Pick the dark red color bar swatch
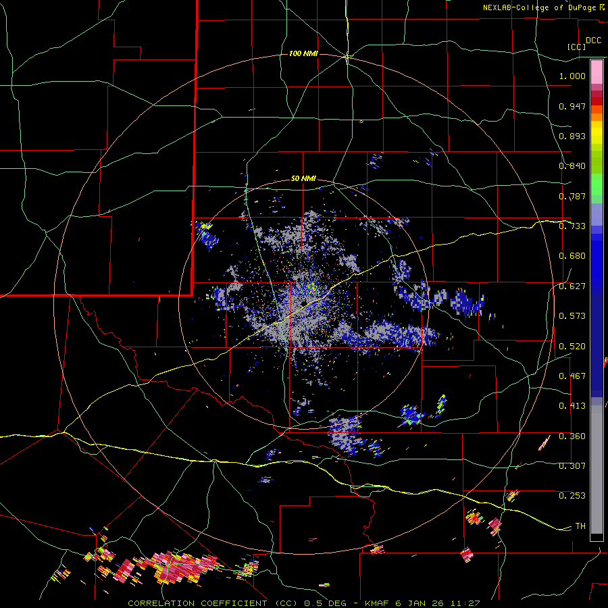 597,101
